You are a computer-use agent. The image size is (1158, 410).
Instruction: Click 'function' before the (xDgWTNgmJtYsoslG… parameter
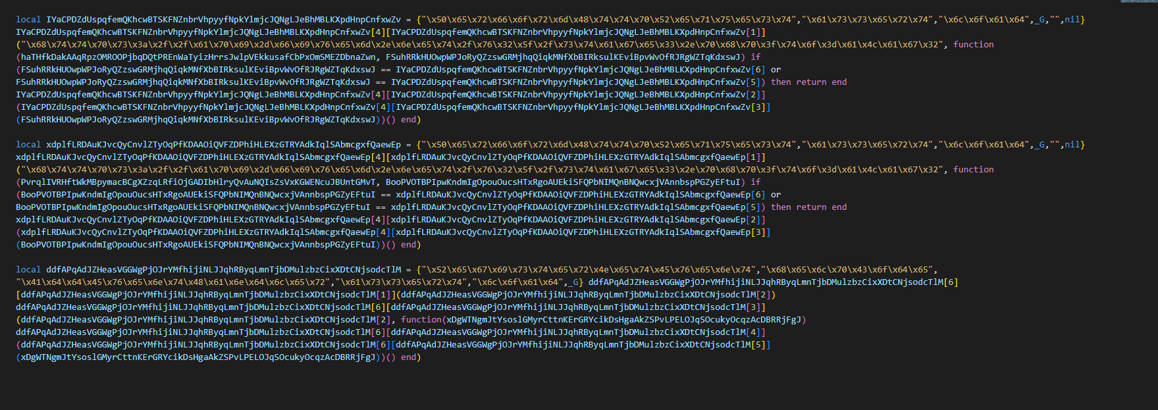[x=421, y=320]
